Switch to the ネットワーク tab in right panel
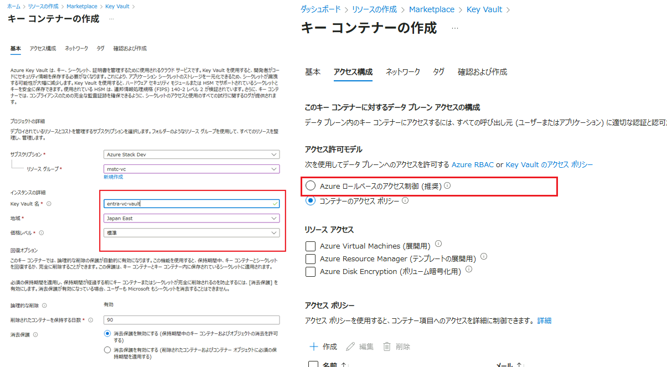 [x=402, y=72]
